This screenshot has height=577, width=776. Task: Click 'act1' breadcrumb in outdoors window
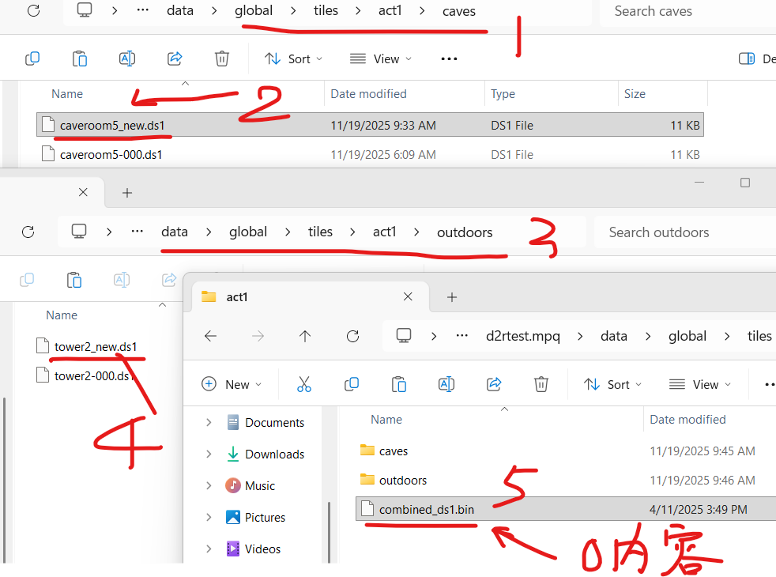[x=385, y=232]
